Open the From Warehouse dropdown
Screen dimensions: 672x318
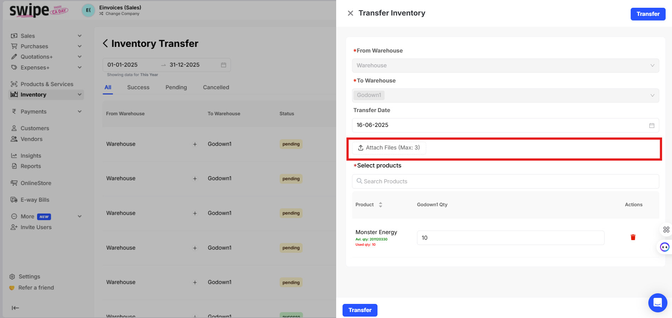point(505,66)
